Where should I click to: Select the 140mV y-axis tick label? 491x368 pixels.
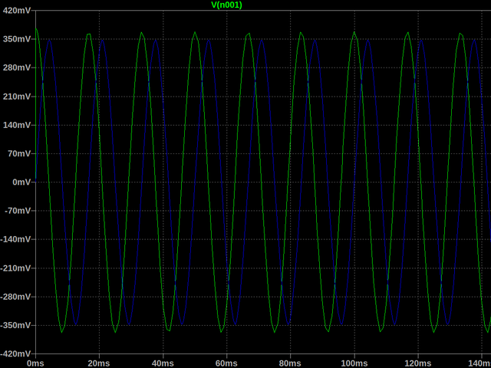coord(16,125)
